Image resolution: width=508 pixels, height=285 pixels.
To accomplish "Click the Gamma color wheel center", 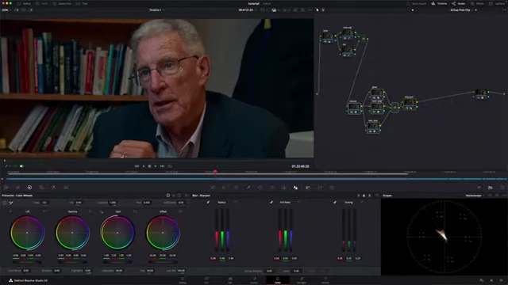I will (72, 233).
